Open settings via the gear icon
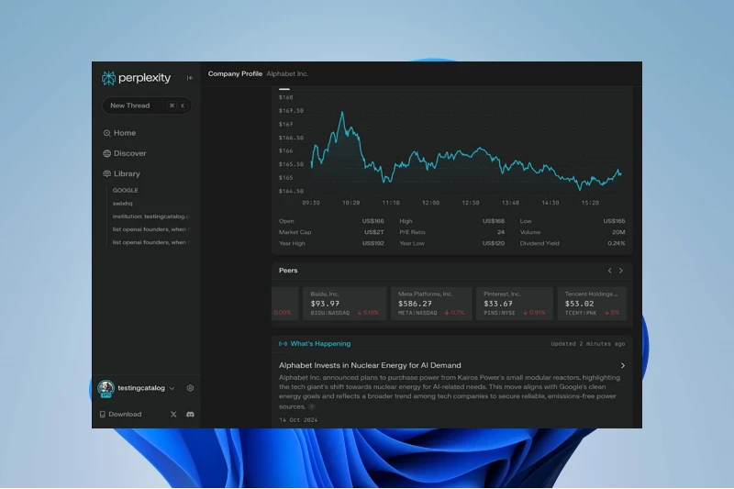The width and height of the screenshot is (734, 489). (x=190, y=388)
